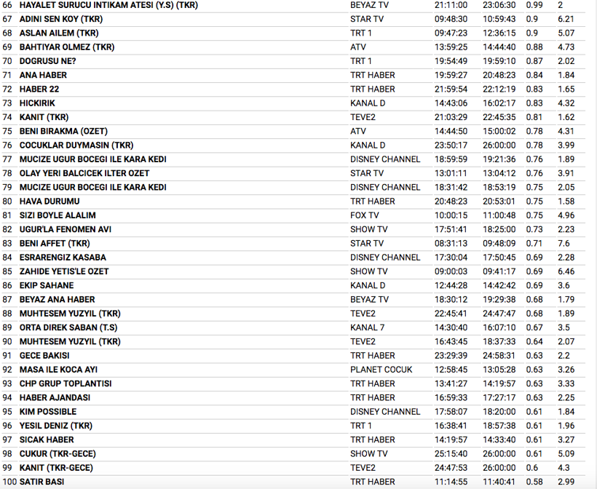Select BENI BIRAKMA (OZET) in the list
Viewport: 597px width, 489px height.
(63, 131)
